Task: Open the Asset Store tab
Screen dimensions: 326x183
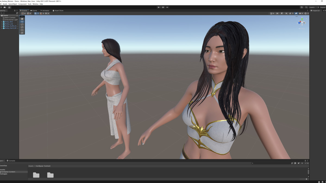Action: click(58, 11)
